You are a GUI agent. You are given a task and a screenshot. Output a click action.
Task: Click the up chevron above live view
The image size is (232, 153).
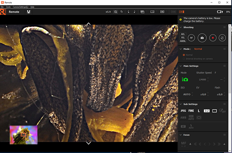[x=89, y=24]
